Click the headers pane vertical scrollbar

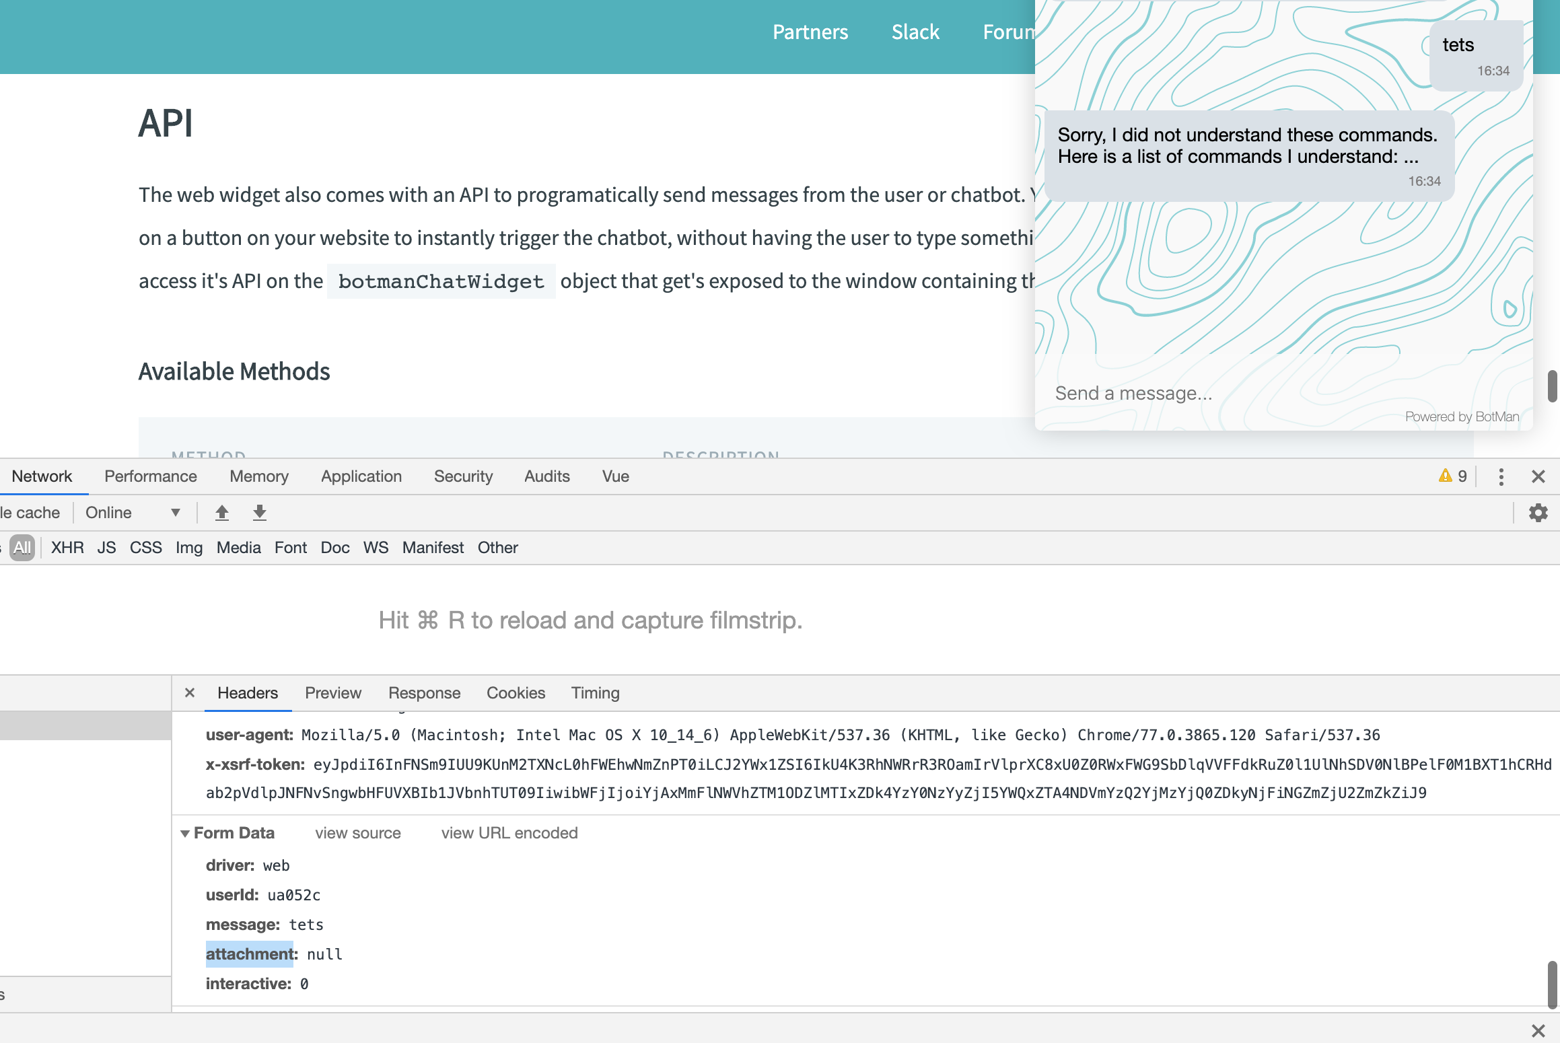pyautogui.click(x=1552, y=984)
